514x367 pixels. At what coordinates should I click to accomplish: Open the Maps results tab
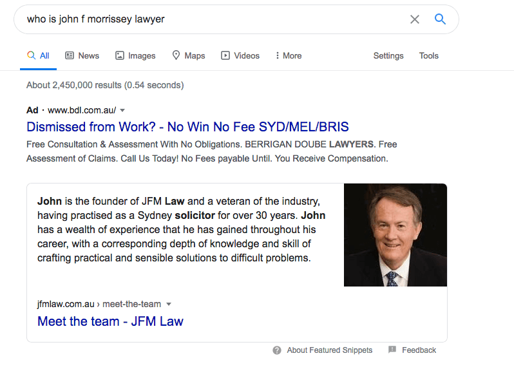tap(188, 56)
